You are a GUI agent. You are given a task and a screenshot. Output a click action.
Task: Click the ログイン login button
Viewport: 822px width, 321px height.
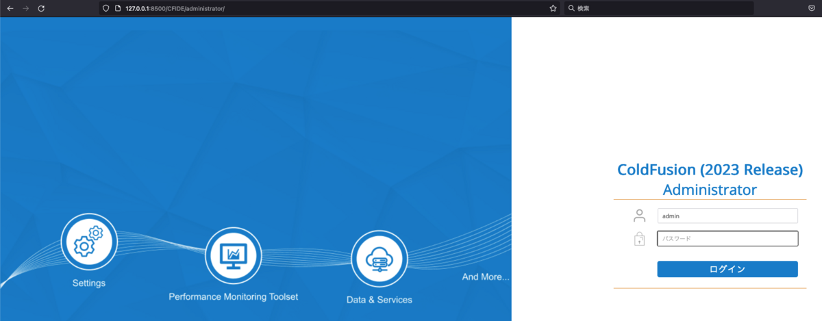[x=727, y=269]
